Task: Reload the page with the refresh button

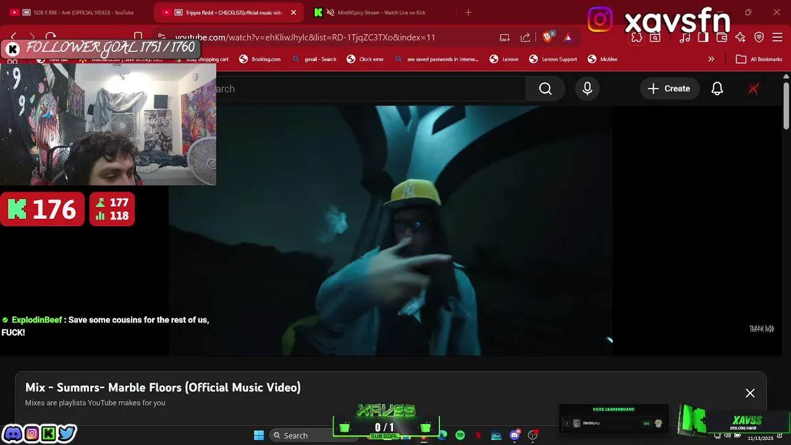Action: pos(51,37)
